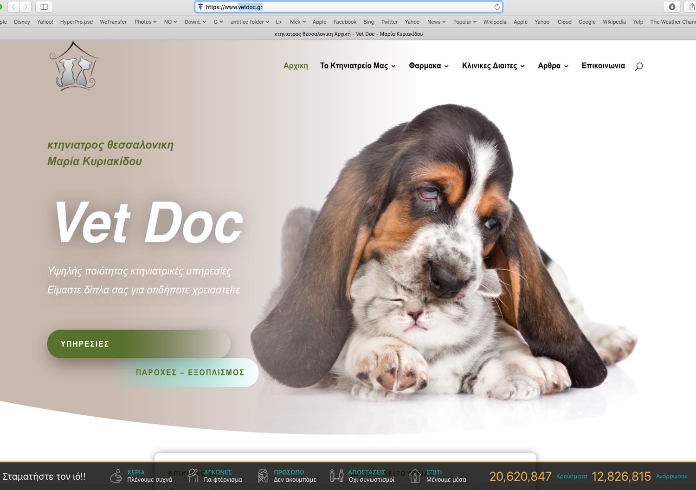The height and width of the screenshot is (490, 696).
Task: Click the handwashing ΧΕΡΙΑ icon
Action: tap(116, 476)
